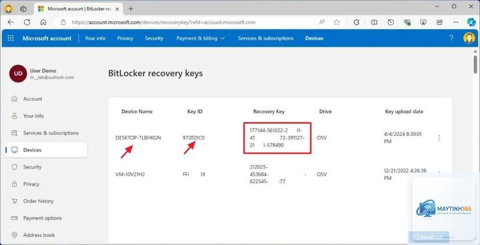
Task: Open more options for DESKTOP-TLBHKGN key
Action: click(439, 138)
